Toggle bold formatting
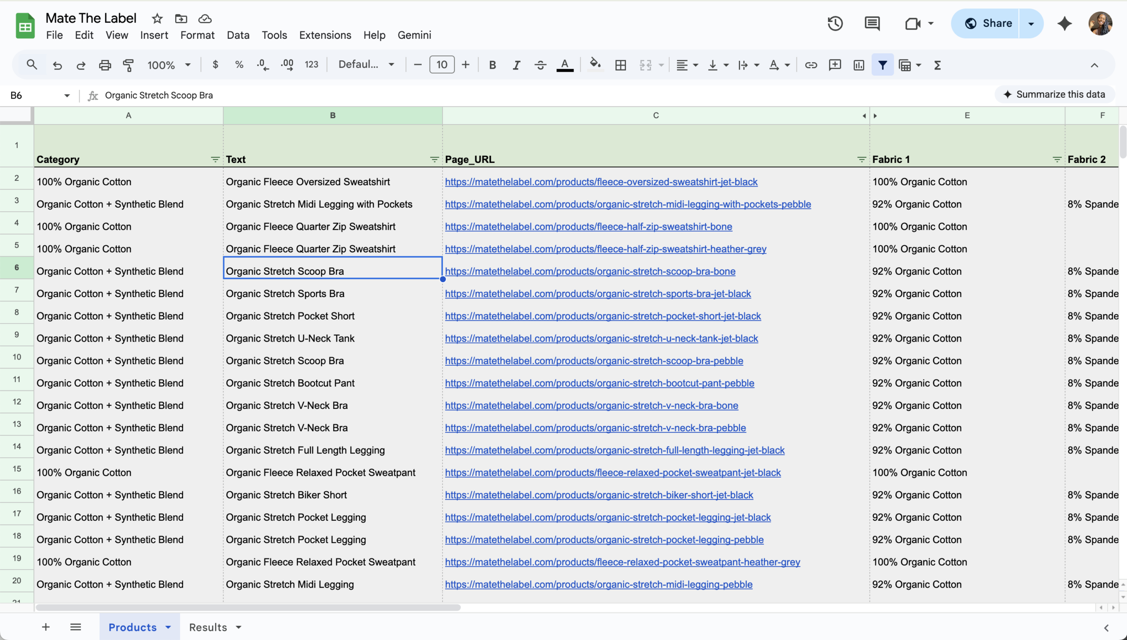Screen dimensions: 1127x640 [x=492, y=65]
